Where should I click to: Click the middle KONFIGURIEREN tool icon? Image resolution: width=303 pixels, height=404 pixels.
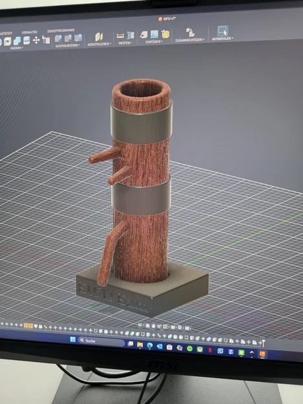[x=68, y=38]
